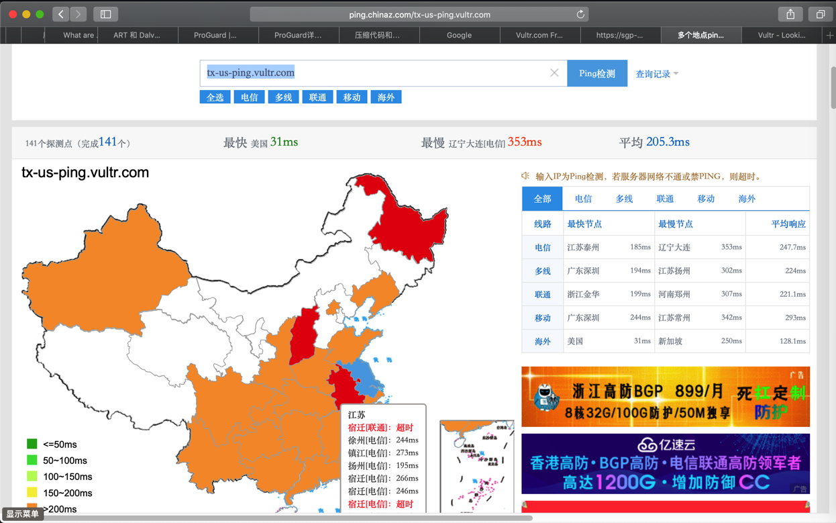This screenshot has height=523, width=836.
Task: Click the 显示菜单 button
Action: [x=22, y=514]
